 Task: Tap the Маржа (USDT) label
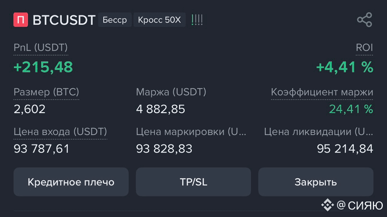[x=171, y=92]
